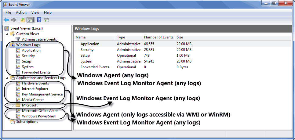
Task: Collapse the Custom Views tree node
Action: [7, 34]
